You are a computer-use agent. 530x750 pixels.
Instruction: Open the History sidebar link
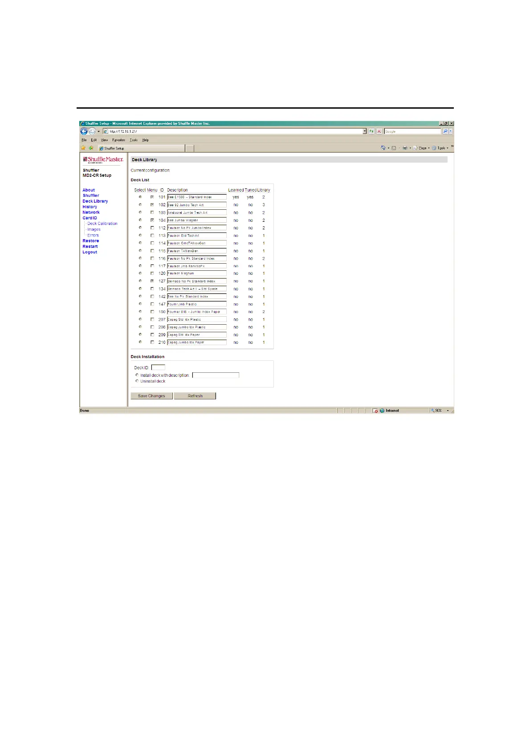[x=90, y=207]
